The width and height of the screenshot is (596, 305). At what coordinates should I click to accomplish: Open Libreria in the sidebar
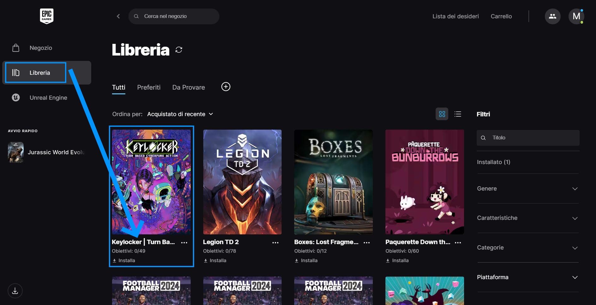[x=47, y=73]
